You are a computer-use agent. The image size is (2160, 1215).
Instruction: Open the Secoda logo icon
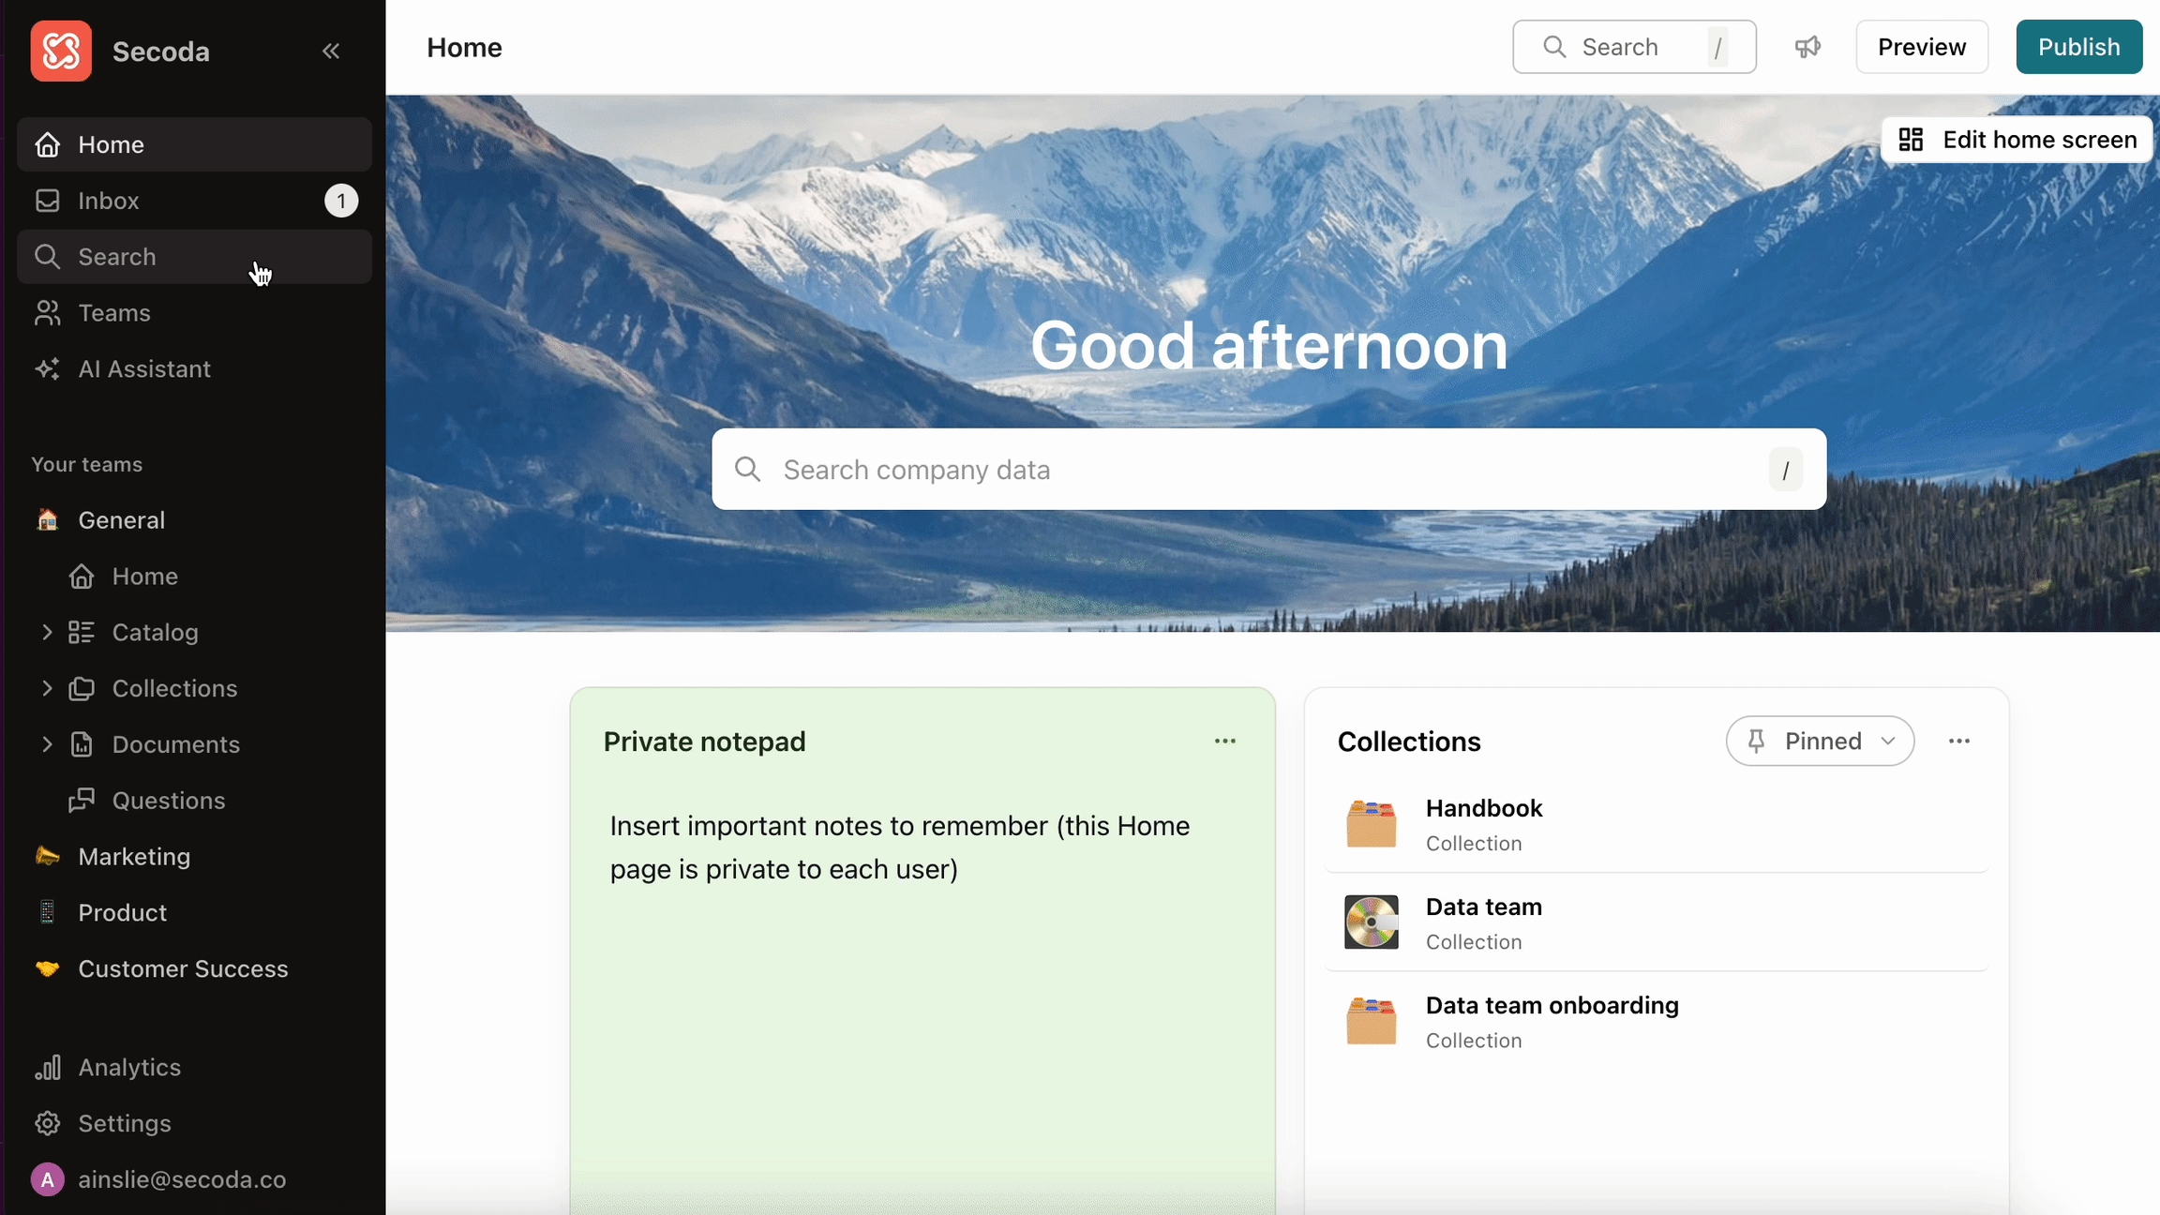pos(61,51)
